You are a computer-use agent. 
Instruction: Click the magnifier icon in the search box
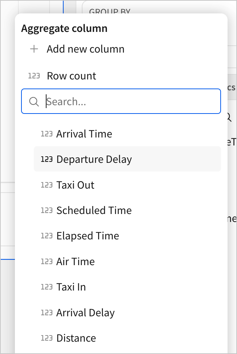pyautogui.click(x=34, y=102)
